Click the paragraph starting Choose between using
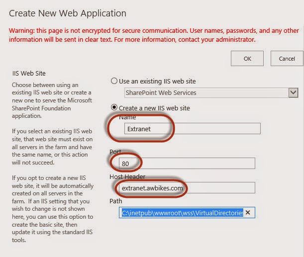Viewport: 304px width, 257px height. pos(52,100)
